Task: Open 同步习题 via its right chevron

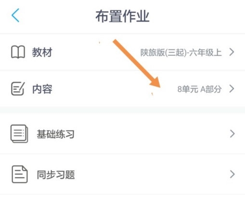Action: pos(232,174)
